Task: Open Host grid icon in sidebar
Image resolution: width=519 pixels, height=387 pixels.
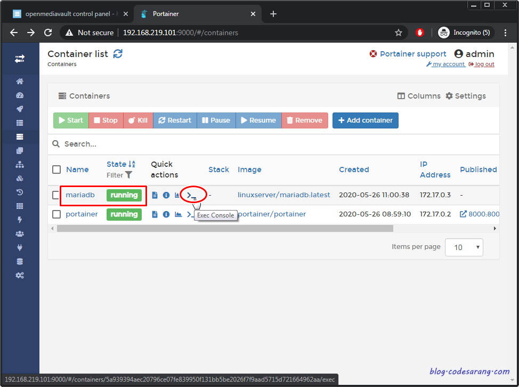Action: pyautogui.click(x=20, y=206)
